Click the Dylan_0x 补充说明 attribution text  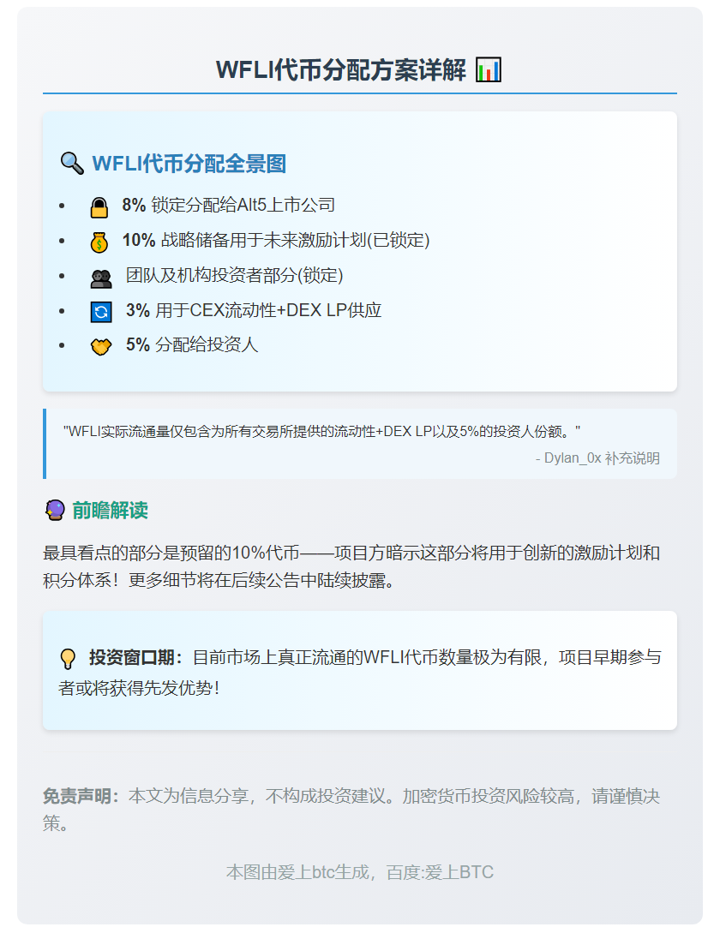tap(598, 458)
